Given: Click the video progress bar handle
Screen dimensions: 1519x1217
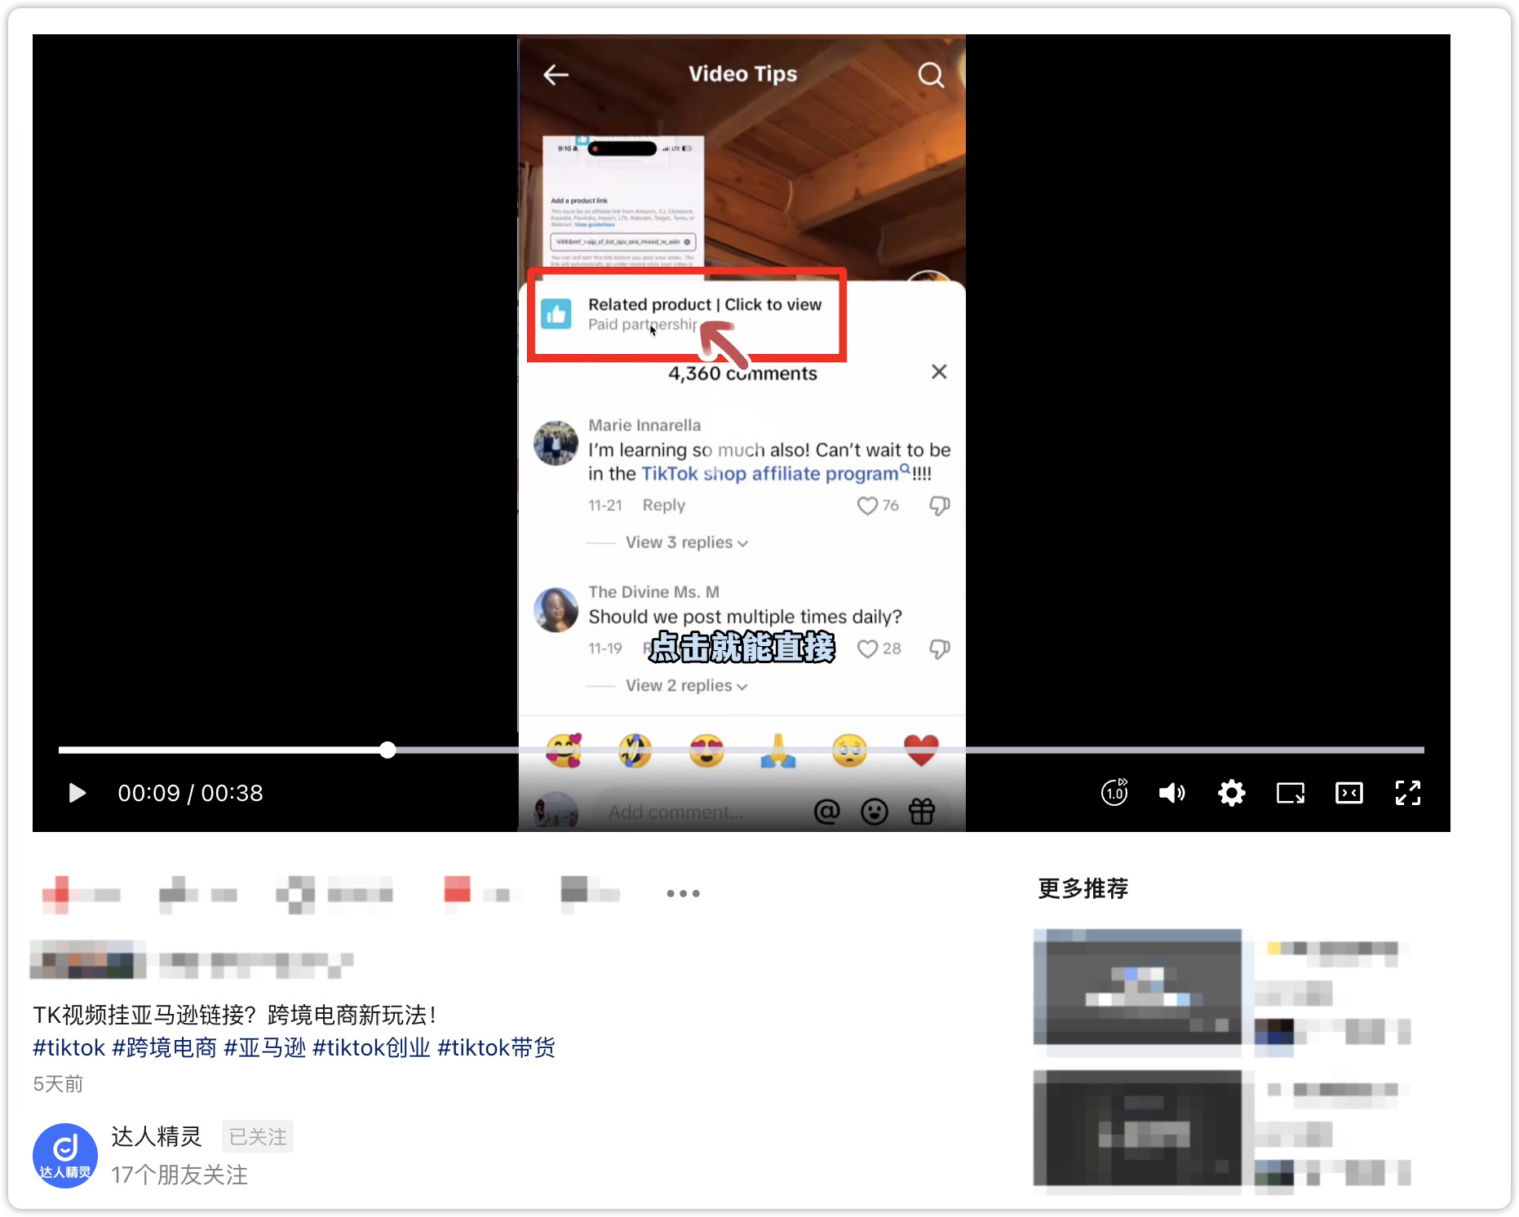Looking at the screenshot, I should (x=387, y=750).
